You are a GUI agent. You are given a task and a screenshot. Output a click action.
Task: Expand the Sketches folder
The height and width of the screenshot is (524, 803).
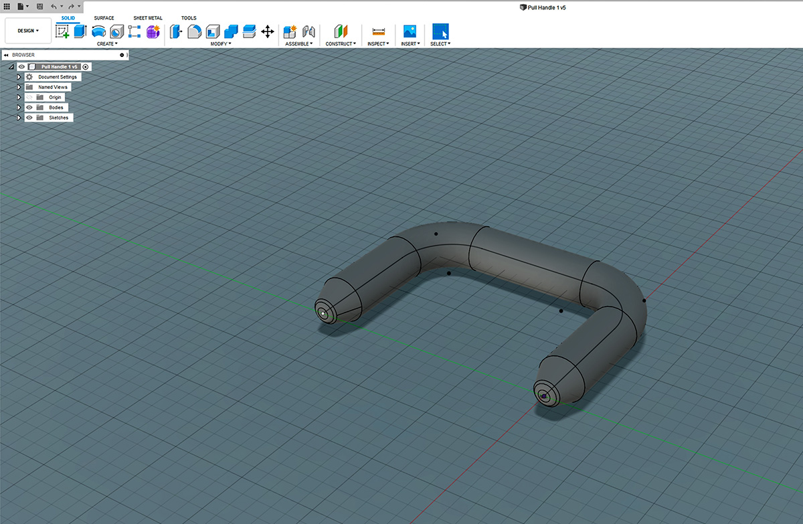coord(19,117)
